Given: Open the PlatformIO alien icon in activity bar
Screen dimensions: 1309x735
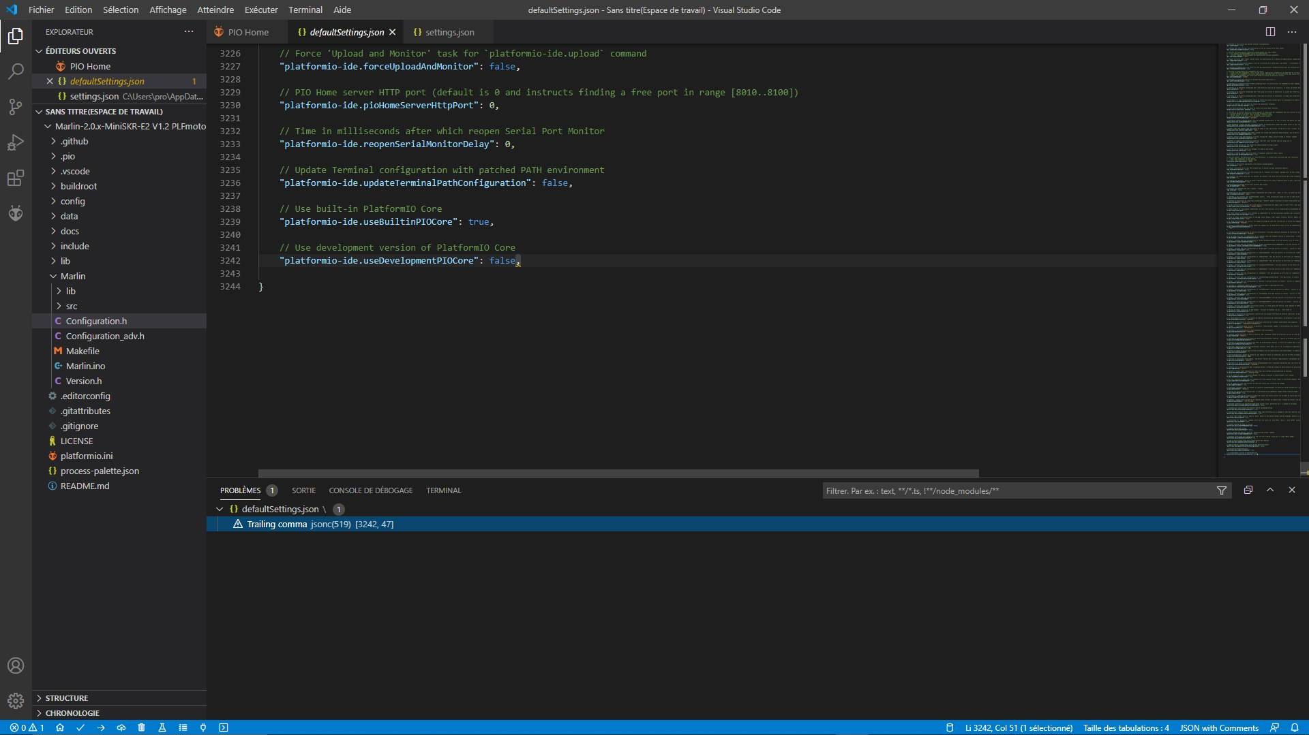Looking at the screenshot, I should (16, 214).
